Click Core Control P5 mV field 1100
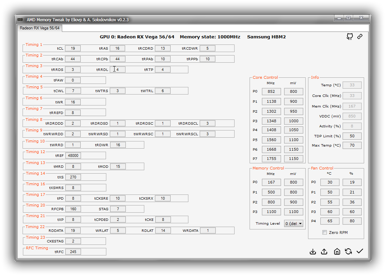This screenshot has height=276, width=386. coord(293,140)
